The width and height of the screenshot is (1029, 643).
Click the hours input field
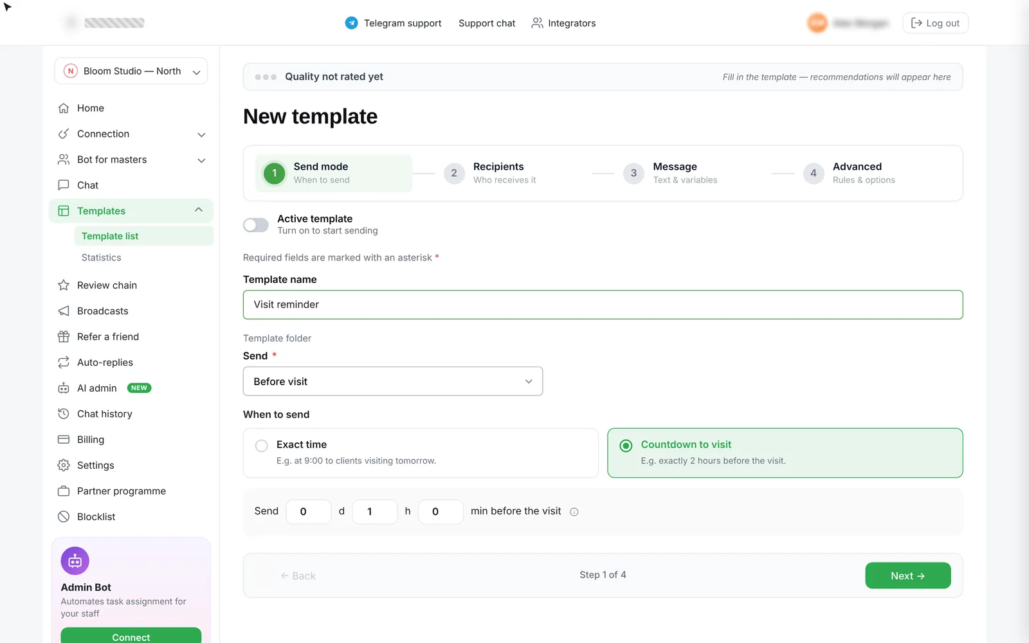pos(375,512)
